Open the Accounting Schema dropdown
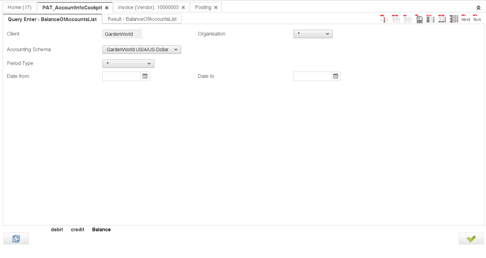This screenshot has width=486, height=258. click(142, 49)
